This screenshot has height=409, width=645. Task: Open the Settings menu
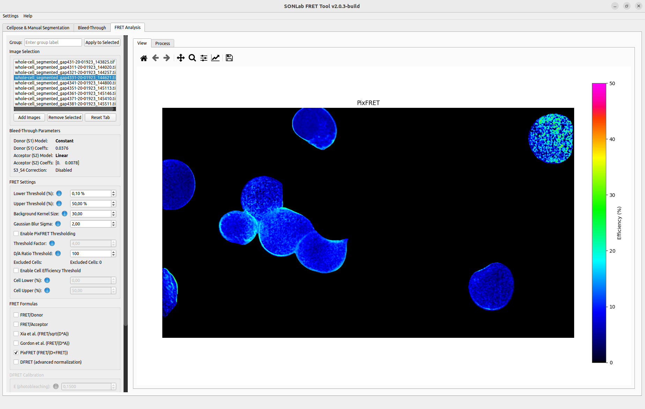pyautogui.click(x=10, y=16)
